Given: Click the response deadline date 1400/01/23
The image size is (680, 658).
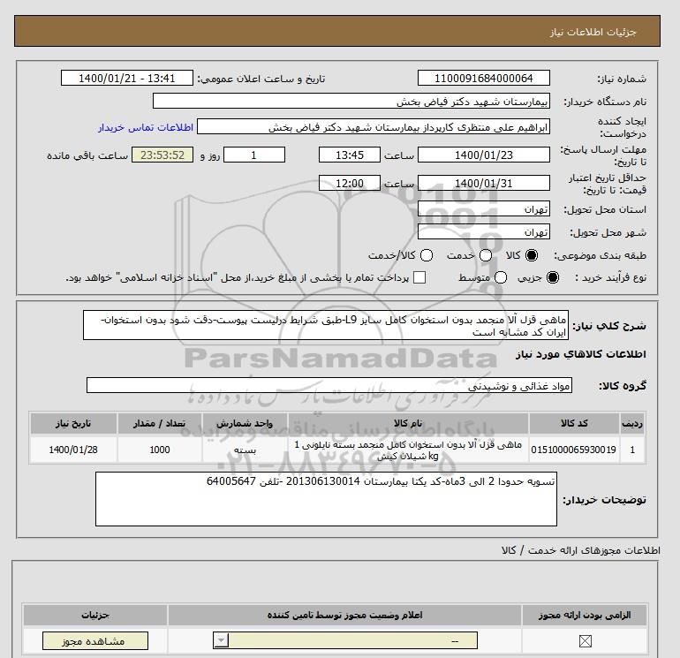Looking at the screenshot, I should click(x=484, y=155).
